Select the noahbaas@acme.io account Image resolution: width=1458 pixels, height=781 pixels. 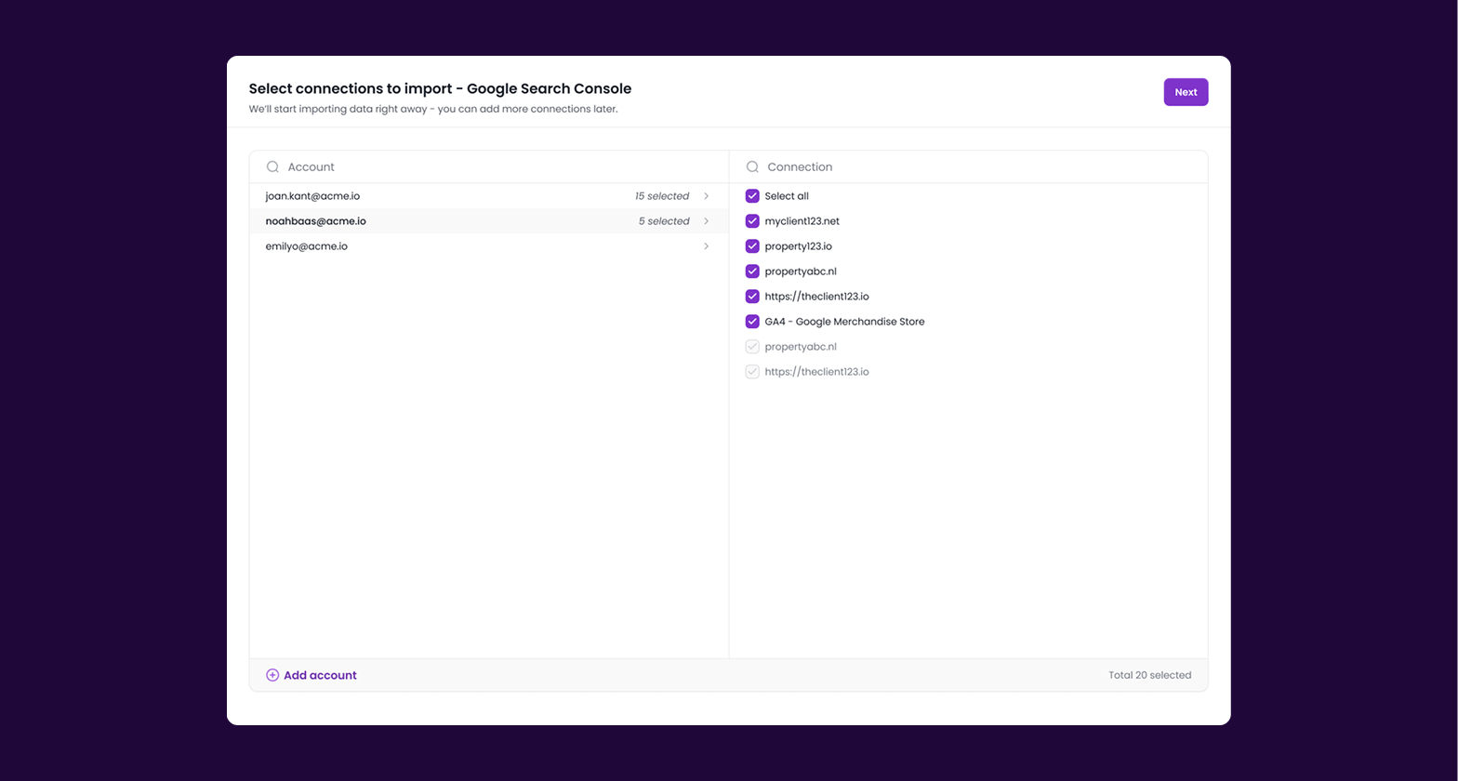(x=489, y=221)
